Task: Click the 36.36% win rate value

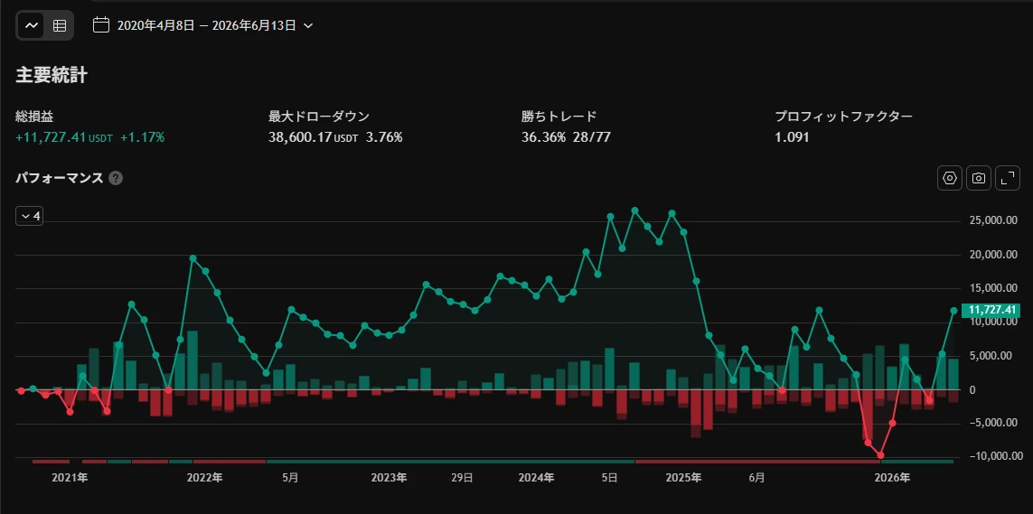Action: (x=543, y=137)
